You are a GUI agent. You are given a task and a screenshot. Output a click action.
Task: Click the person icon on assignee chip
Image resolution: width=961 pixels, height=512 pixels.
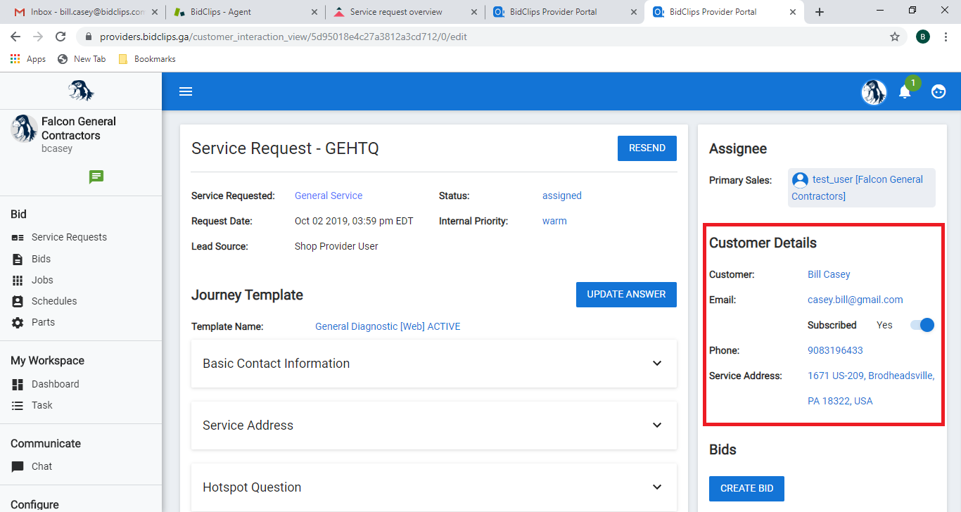(800, 180)
